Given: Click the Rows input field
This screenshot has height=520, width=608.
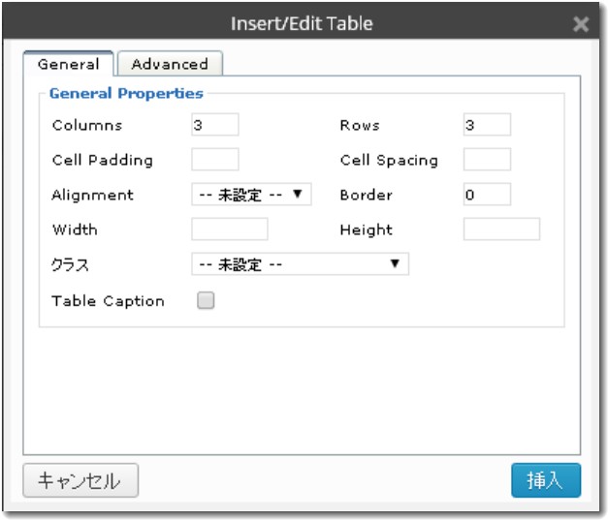Looking at the screenshot, I should (487, 125).
